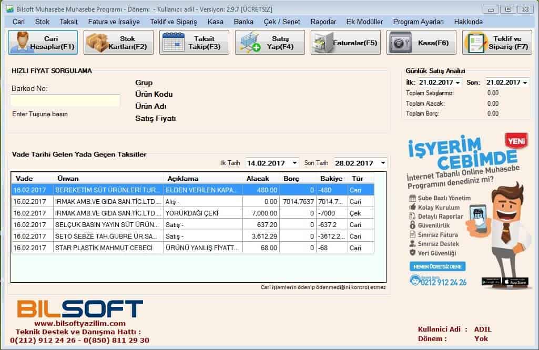Open the Program Ayarları menu
The image size is (539, 350).
[418, 22]
